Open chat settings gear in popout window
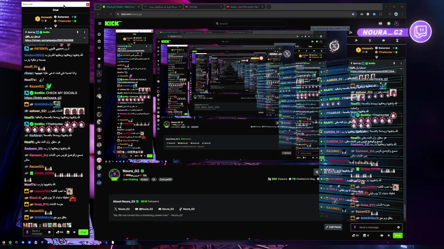The image size is (444, 249). [x=74, y=232]
